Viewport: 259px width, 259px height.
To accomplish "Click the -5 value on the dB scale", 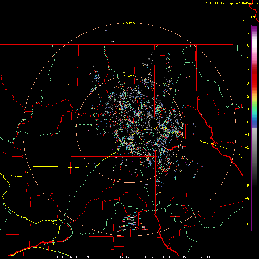I will coord(247,186).
